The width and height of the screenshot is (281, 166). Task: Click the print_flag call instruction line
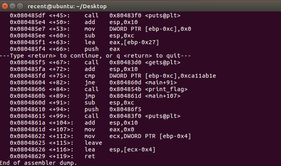(x=98, y=89)
